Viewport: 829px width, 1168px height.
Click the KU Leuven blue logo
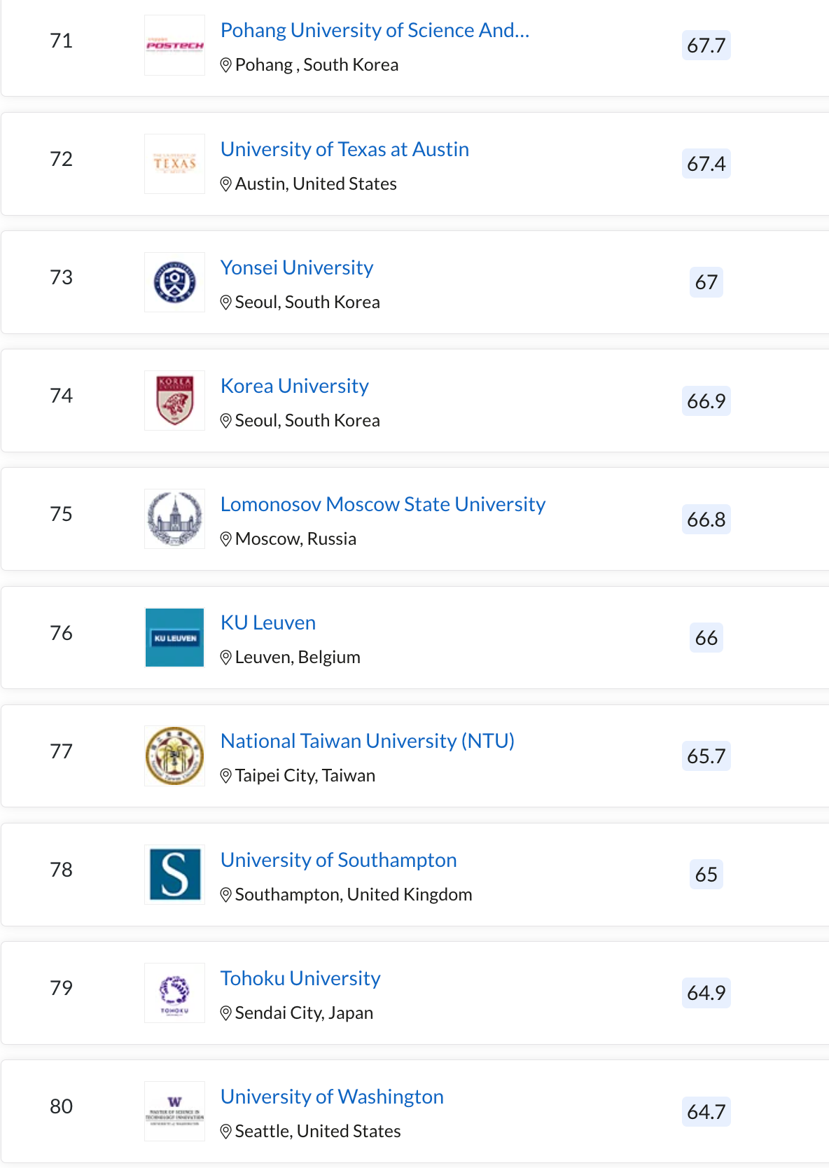[174, 637]
